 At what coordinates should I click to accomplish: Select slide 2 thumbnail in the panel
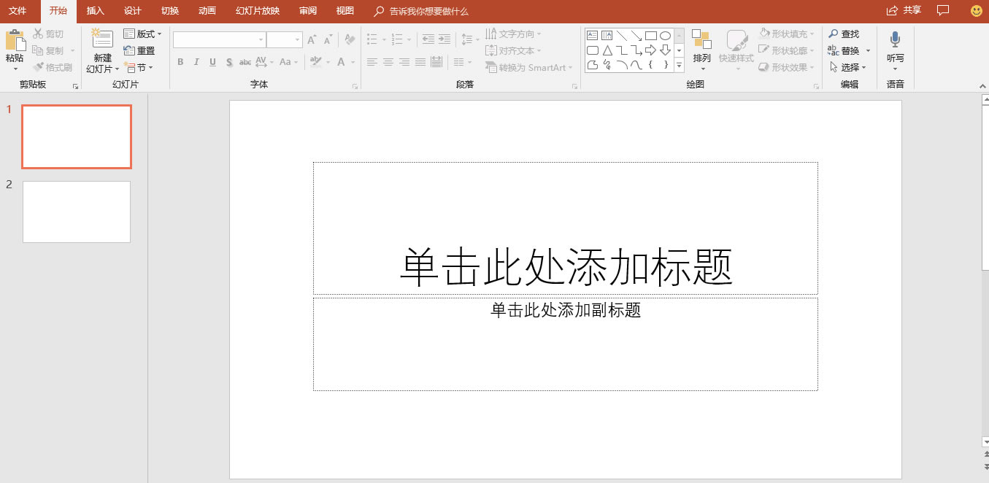[76, 212]
